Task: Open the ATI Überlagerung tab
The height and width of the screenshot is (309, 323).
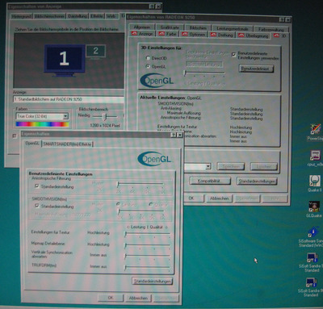Action: point(254,35)
